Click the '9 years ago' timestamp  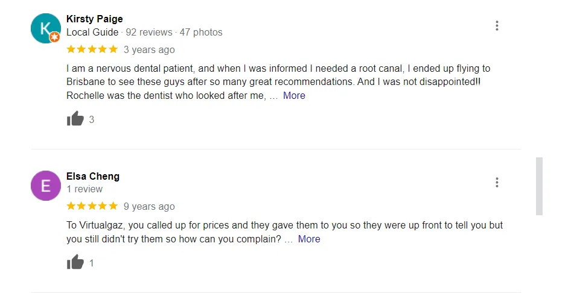[x=149, y=206]
